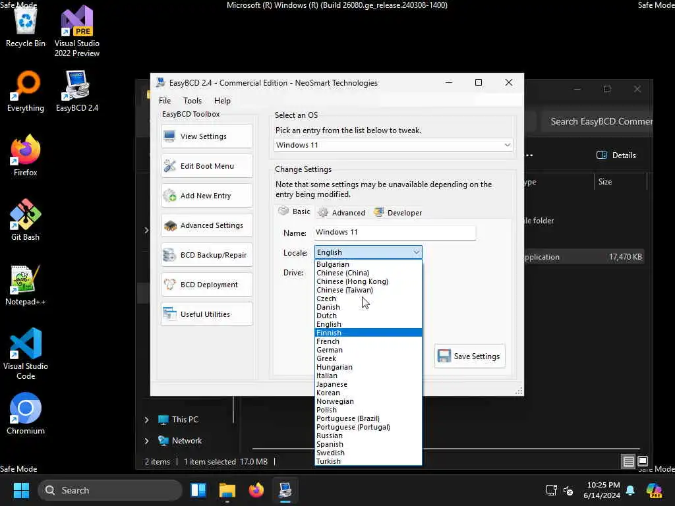675x506 pixels.
Task: Select French in the locale list
Action: pos(368,341)
